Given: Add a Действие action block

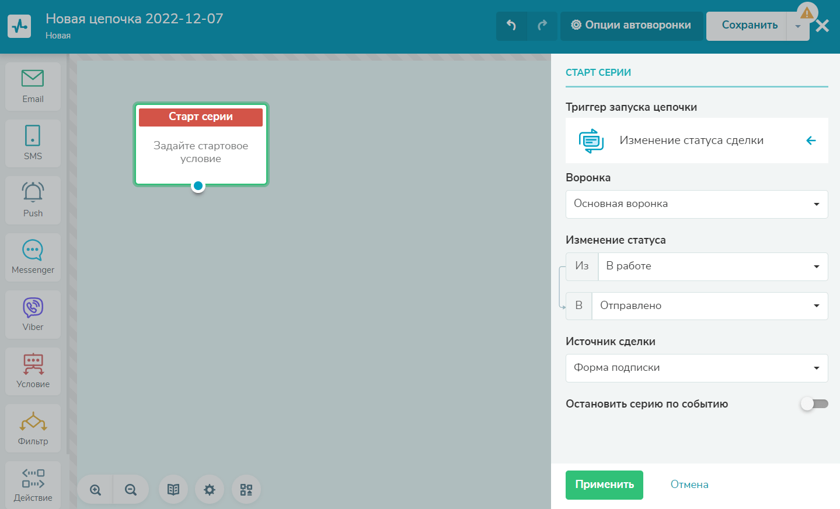Looking at the screenshot, I should point(33,485).
